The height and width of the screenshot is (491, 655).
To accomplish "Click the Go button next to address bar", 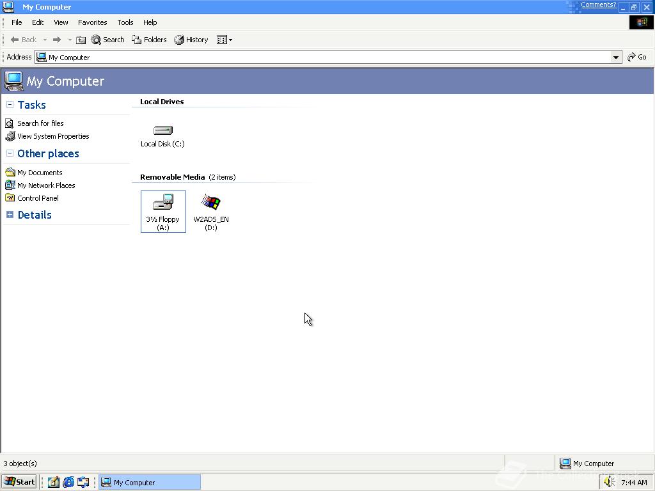I will coord(637,57).
